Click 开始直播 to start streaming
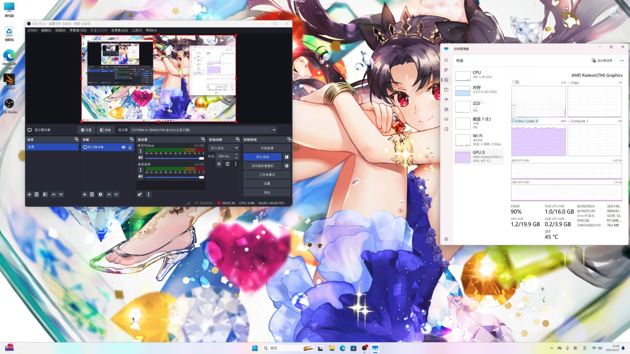630x354 pixels. tap(267, 148)
